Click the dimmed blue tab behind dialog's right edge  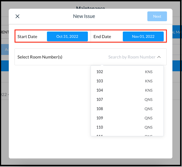coord(177,32)
